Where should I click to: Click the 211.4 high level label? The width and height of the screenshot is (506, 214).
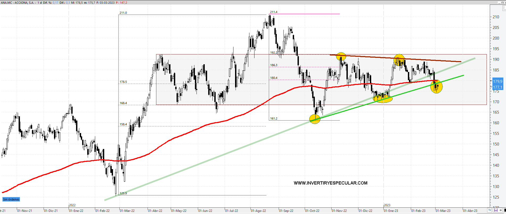pyautogui.click(x=274, y=12)
